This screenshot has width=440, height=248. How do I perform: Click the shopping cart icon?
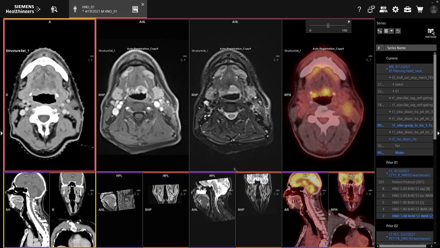pyautogui.click(x=420, y=9)
